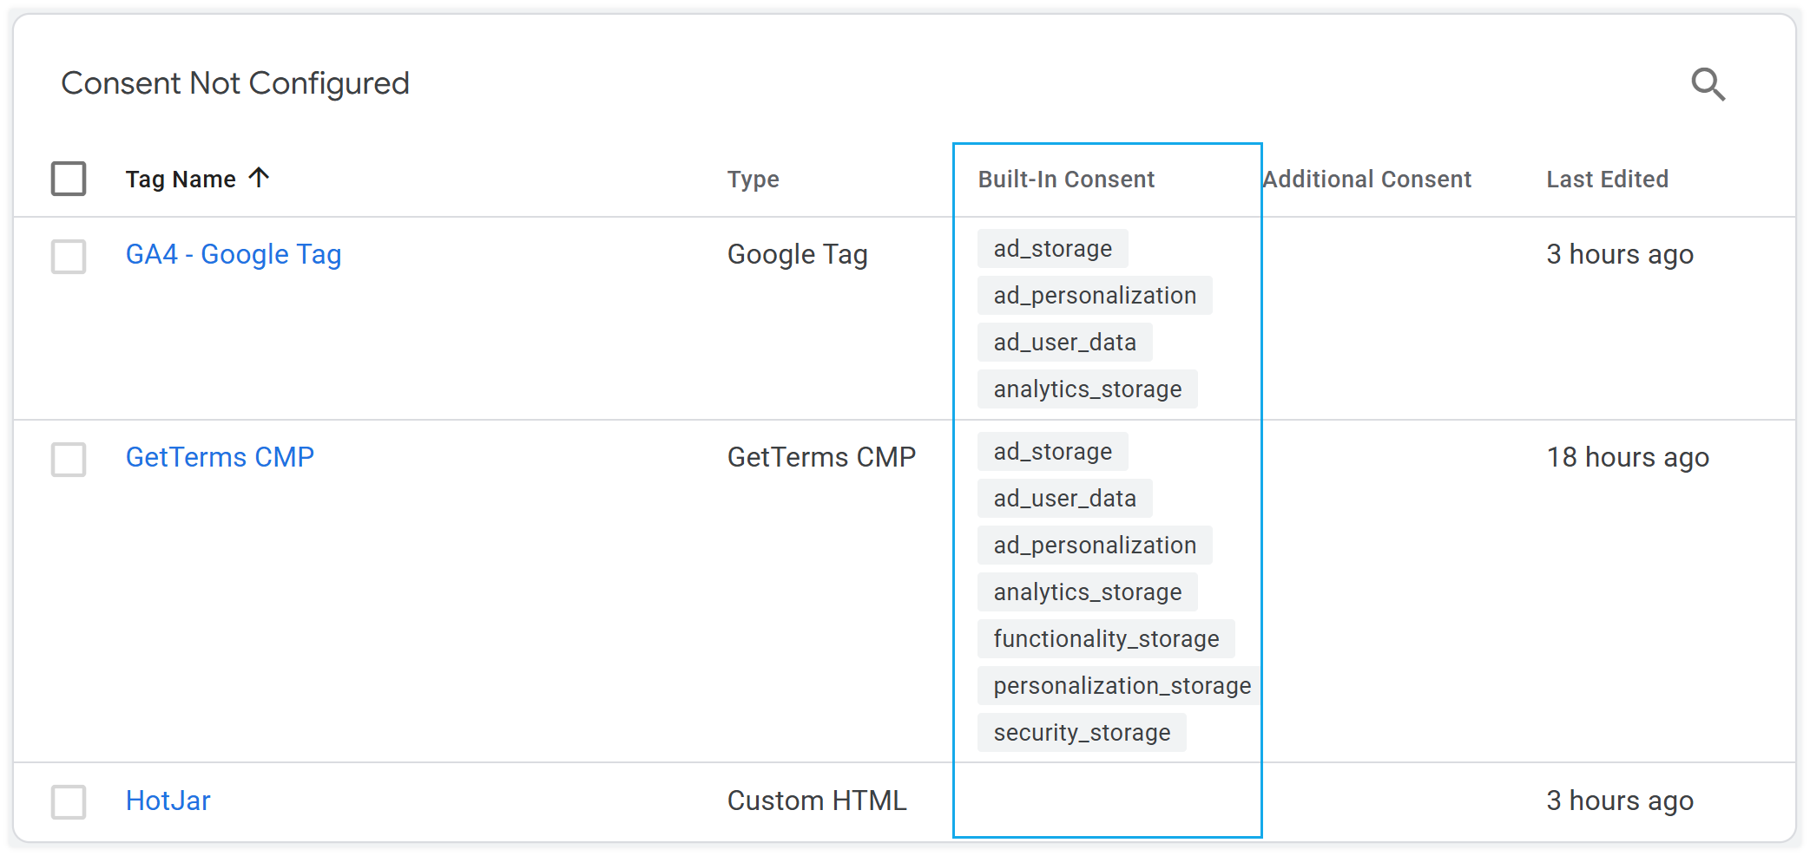Open the HotJar tag link
Image resolution: width=1810 pixels, height=856 pixels.
pos(168,800)
